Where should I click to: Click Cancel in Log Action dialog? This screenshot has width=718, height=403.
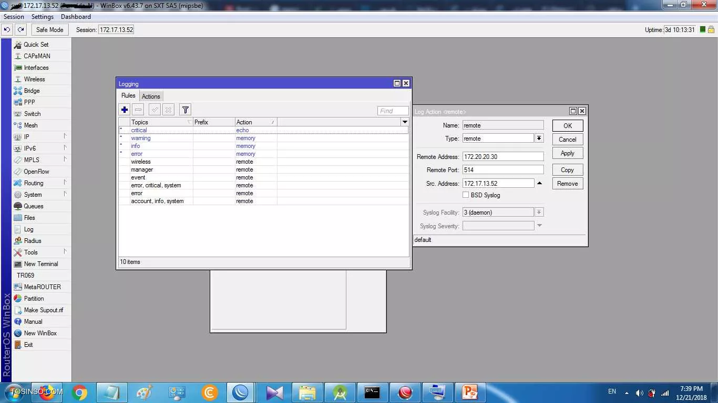(x=568, y=140)
